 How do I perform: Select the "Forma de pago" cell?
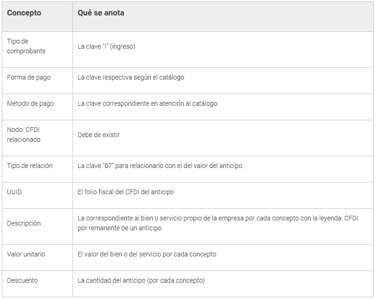coord(29,77)
